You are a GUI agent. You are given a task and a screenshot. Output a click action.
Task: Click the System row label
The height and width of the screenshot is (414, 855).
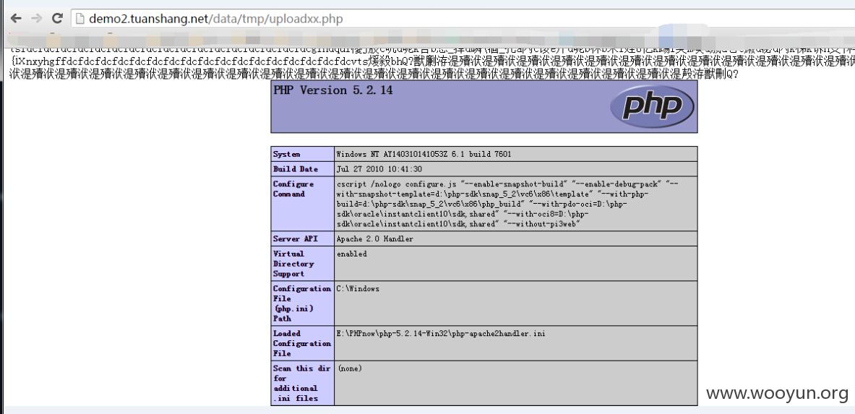[x=287, y=154]
